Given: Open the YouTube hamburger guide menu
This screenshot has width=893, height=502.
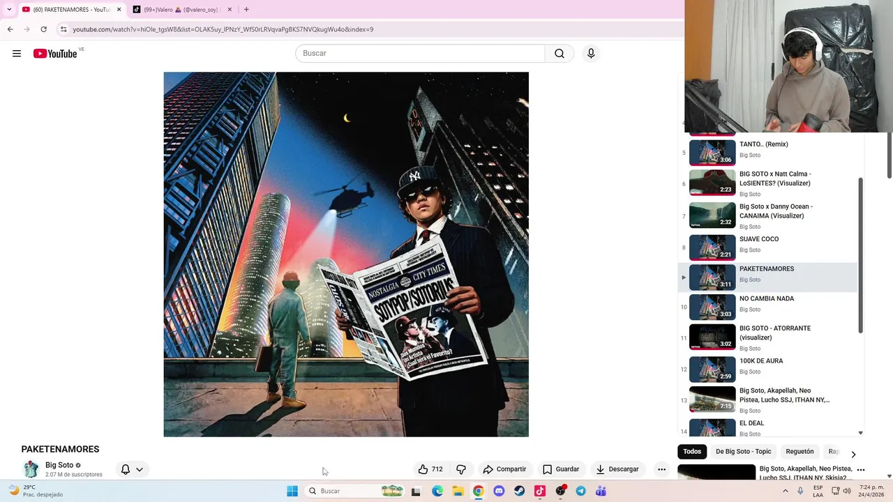Looking at the screenshot, I should click(x=17, y=54).
